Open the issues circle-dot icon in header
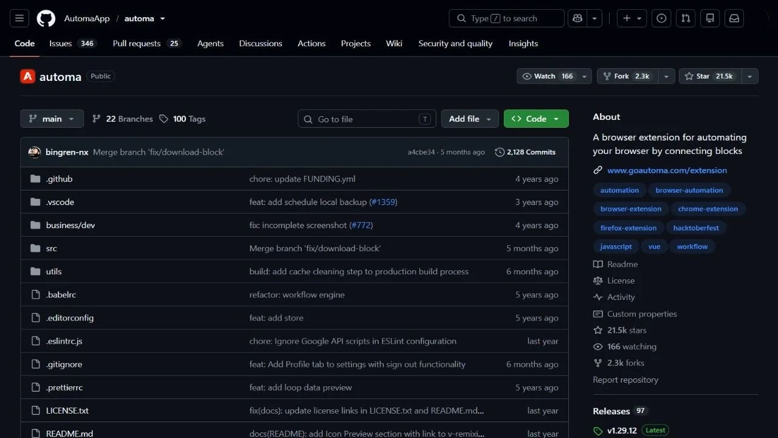The width and height of the screenshot is (778, 438). pyautogui.click(x=661, y=18)
